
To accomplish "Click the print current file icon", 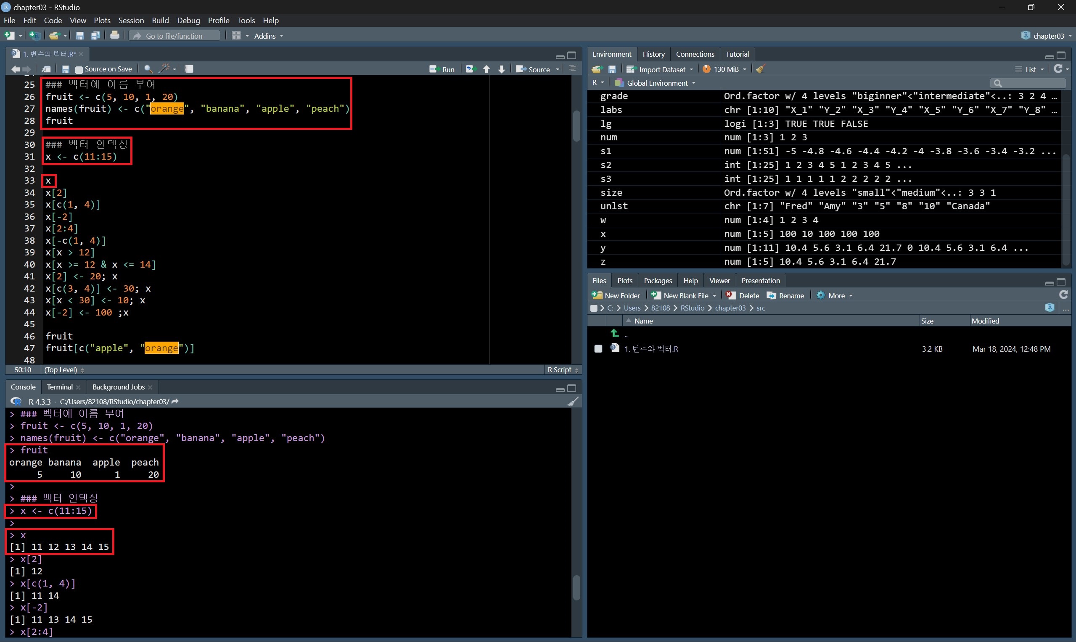I will click(x=115, y=35).
